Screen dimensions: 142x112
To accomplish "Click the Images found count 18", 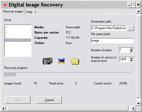I will (35, 83).
